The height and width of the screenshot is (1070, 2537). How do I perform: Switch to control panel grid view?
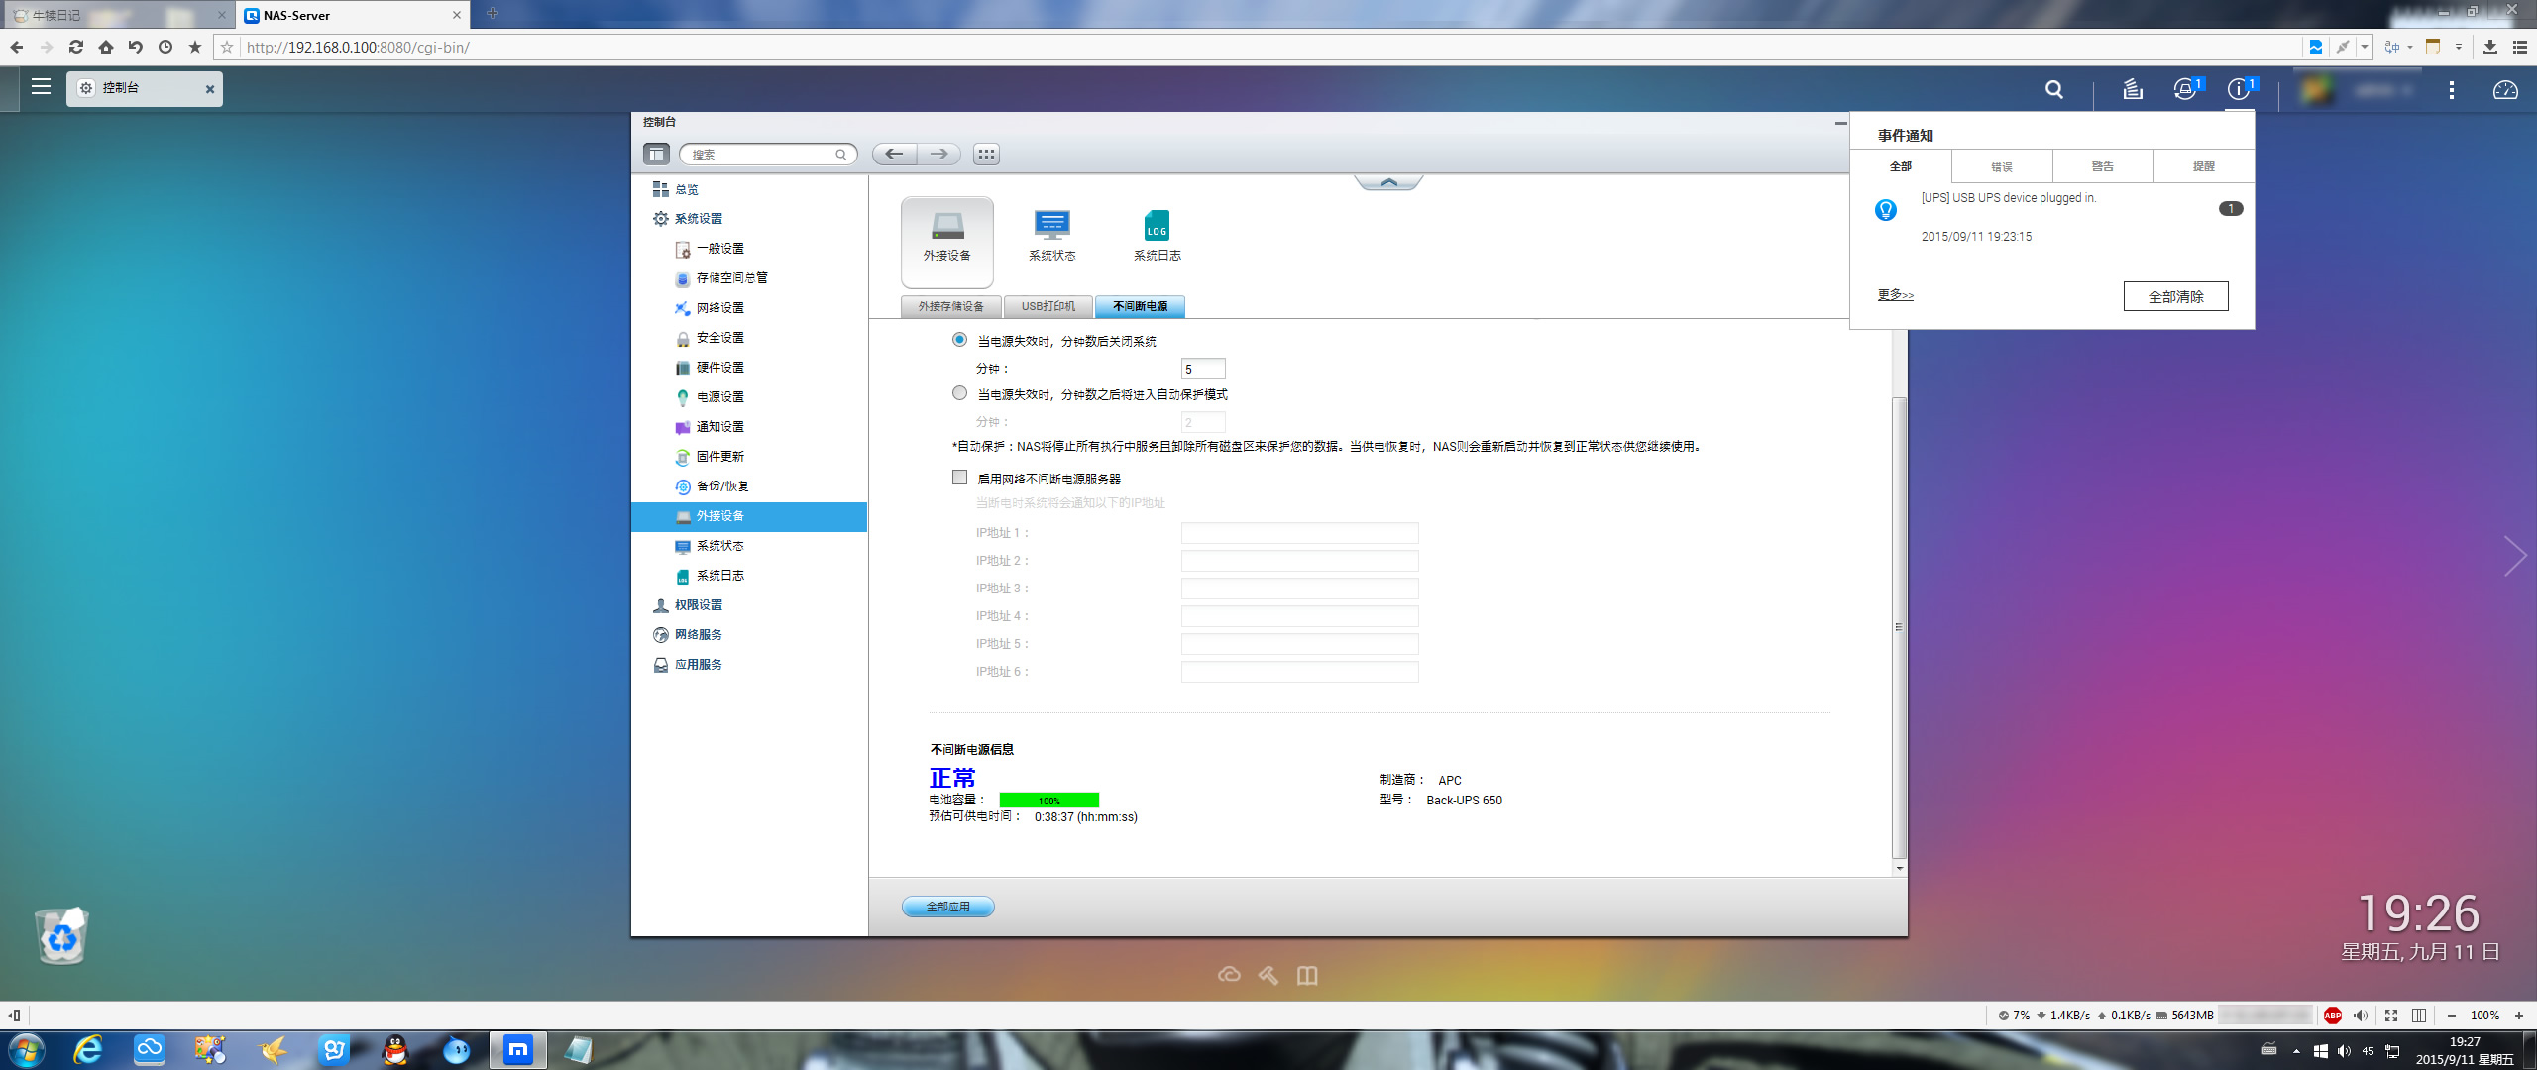pyautogui.click(x=986, y=154)
